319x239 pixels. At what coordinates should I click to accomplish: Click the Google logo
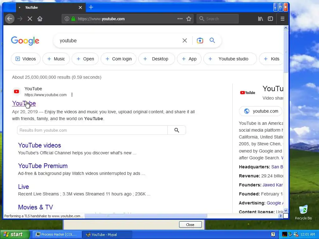tap(25, 41)
